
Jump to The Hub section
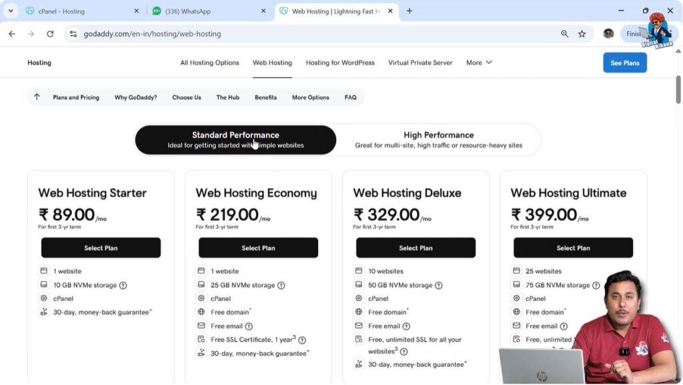(228, 97)
